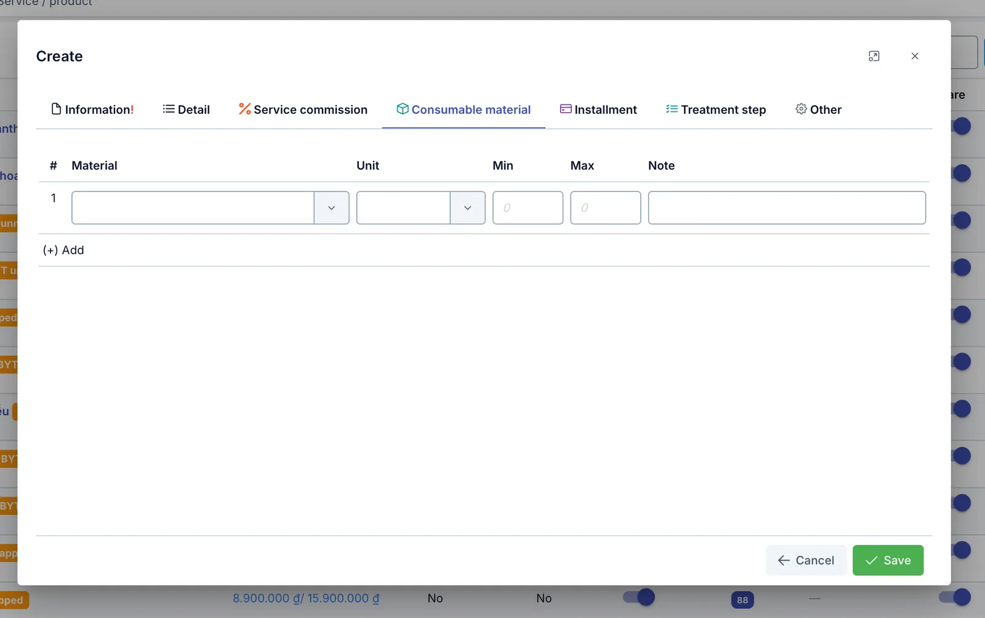Open the Treatment step tab
Viewport: 985px width, 618px height.
pos(716,109)
